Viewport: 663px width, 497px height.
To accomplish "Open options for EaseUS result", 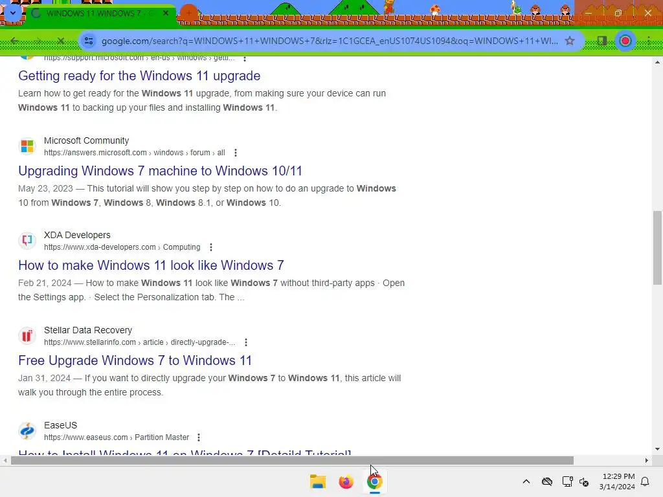I will (x=199, y=437).
